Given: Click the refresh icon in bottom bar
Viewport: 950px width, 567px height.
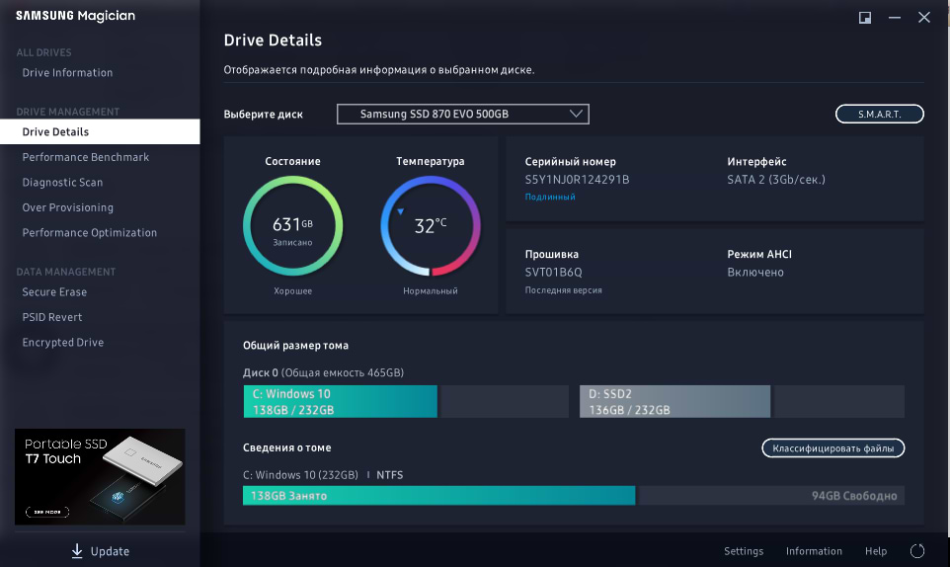Looking at the screenshot, I should (x=917, y=550).
